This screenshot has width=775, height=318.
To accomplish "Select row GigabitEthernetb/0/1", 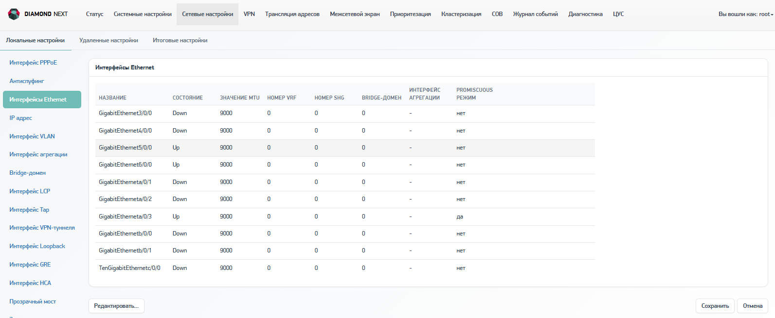I will [x=345, y=251].
